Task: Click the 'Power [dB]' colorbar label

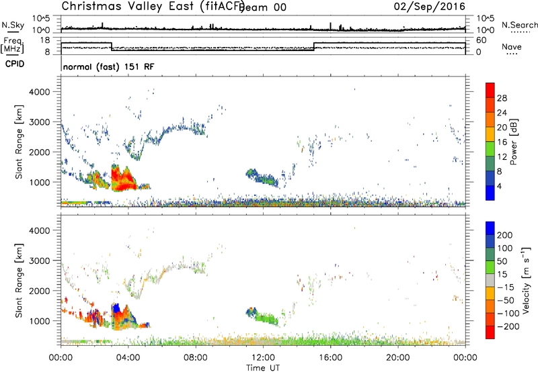Action: (x=514, y=142)
